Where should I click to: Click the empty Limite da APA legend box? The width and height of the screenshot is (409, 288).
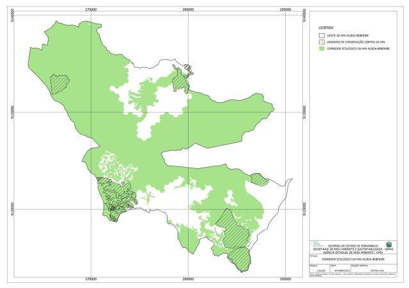[323, 36]
